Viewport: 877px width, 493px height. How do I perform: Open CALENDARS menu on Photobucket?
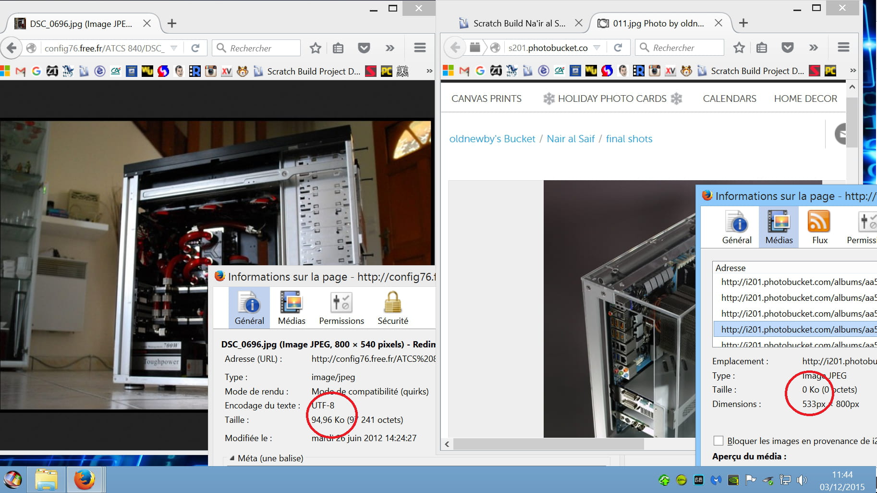click(x=730, y=99)
